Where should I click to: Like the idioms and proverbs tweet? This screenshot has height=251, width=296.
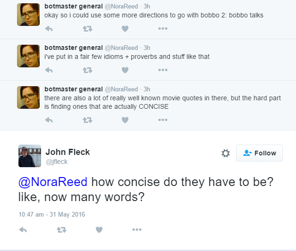click(x=125, y=70)
